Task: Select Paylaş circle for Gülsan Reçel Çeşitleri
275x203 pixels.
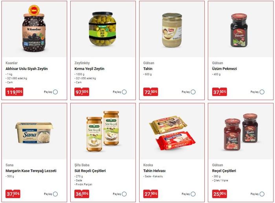Action: tap(262, 194)
